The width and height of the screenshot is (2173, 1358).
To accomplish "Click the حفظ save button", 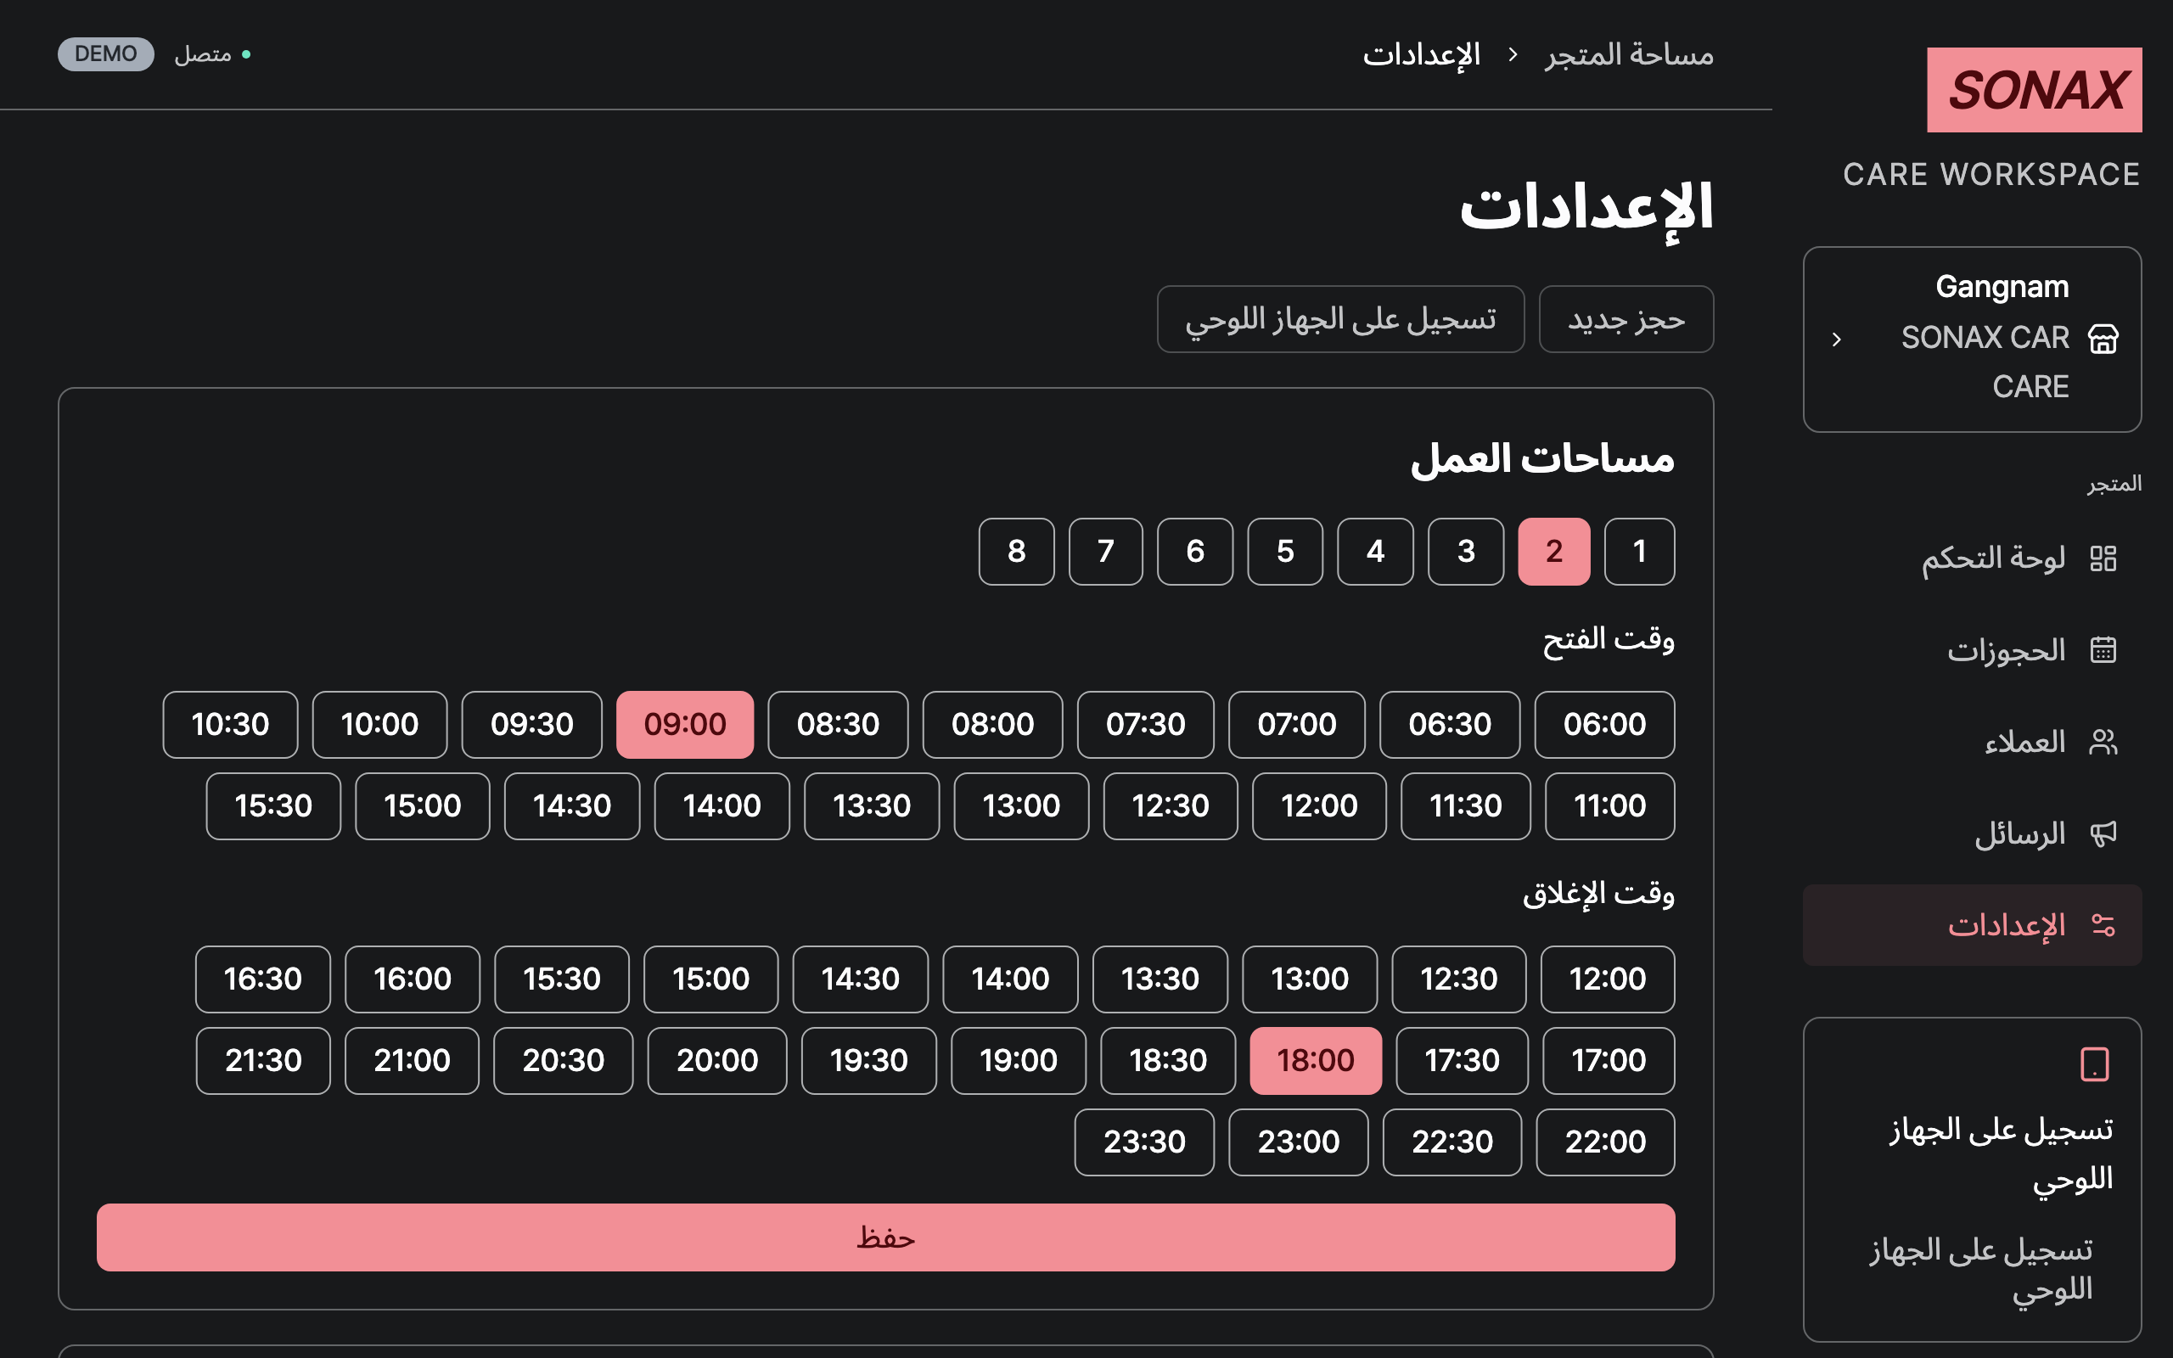I will point(885,1237).
